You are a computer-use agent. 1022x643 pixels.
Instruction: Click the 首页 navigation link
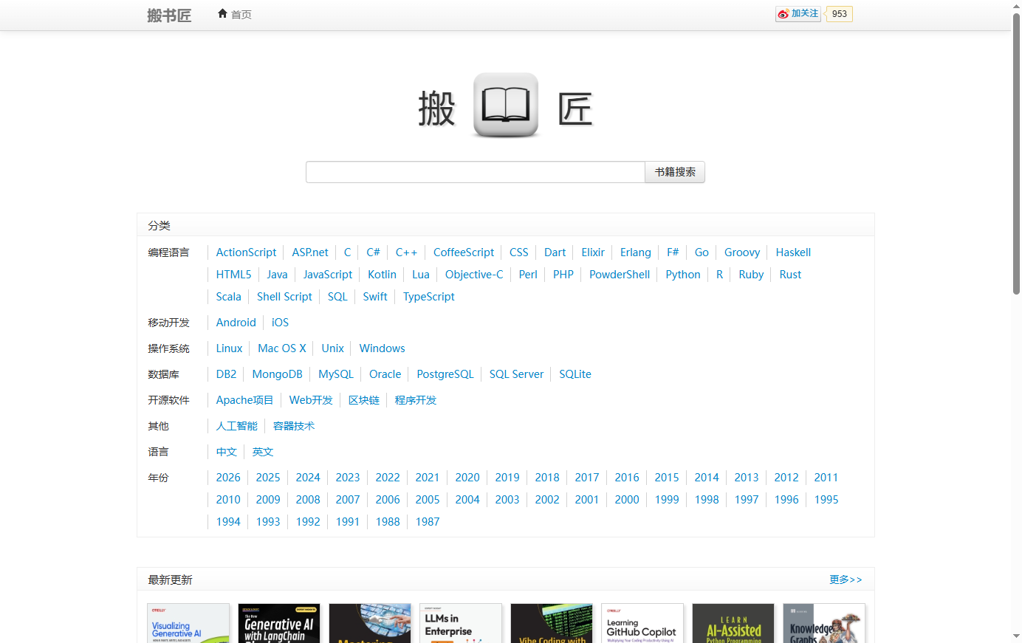[x=241, y=15]
